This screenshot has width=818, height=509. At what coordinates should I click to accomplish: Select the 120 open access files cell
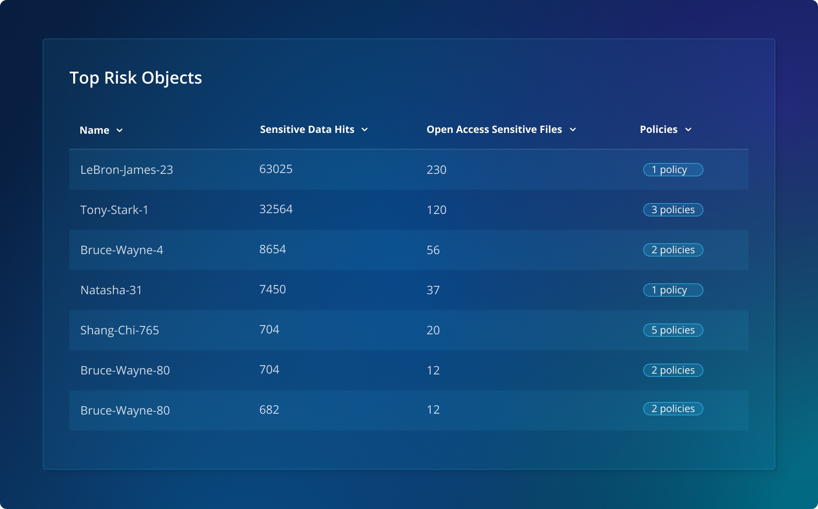click(x=437, y=210)
